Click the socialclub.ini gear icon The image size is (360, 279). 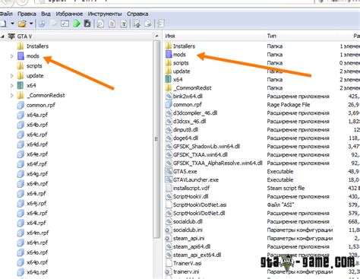coord(168,230)
